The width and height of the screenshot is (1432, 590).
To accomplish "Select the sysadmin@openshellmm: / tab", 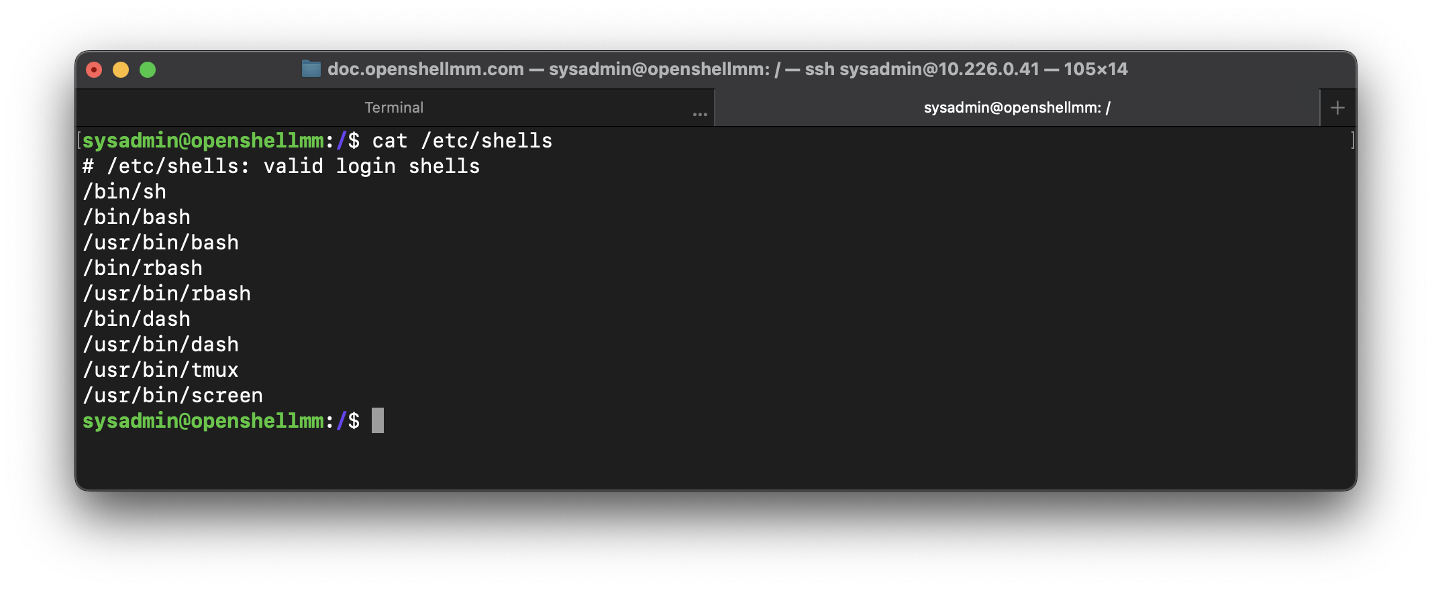I will coord(1017,108).
